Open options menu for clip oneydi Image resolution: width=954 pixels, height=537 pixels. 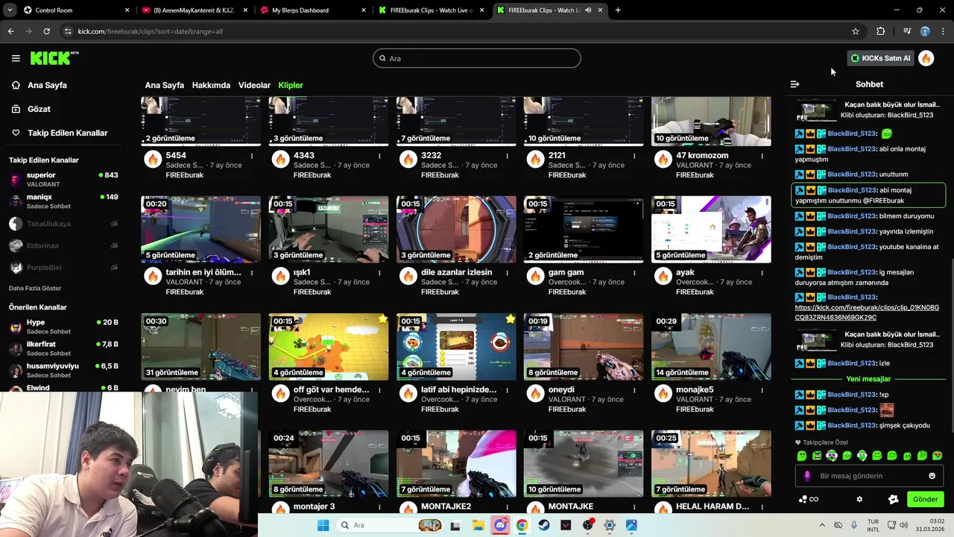[634, 390]
